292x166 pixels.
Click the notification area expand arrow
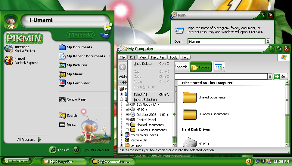coord(249,161)
